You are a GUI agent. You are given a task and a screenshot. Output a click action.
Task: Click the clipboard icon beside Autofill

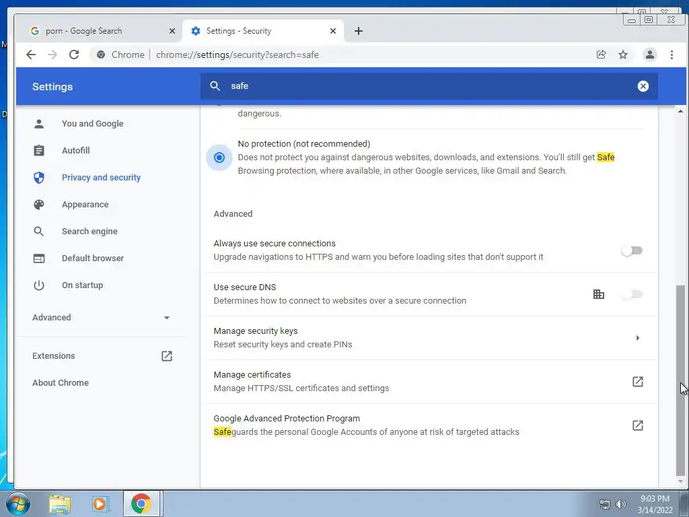pos(39,150)
